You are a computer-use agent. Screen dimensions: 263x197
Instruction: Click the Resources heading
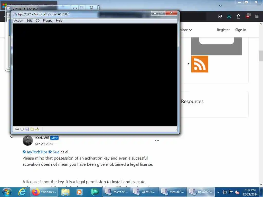click(x=192, y=101)
